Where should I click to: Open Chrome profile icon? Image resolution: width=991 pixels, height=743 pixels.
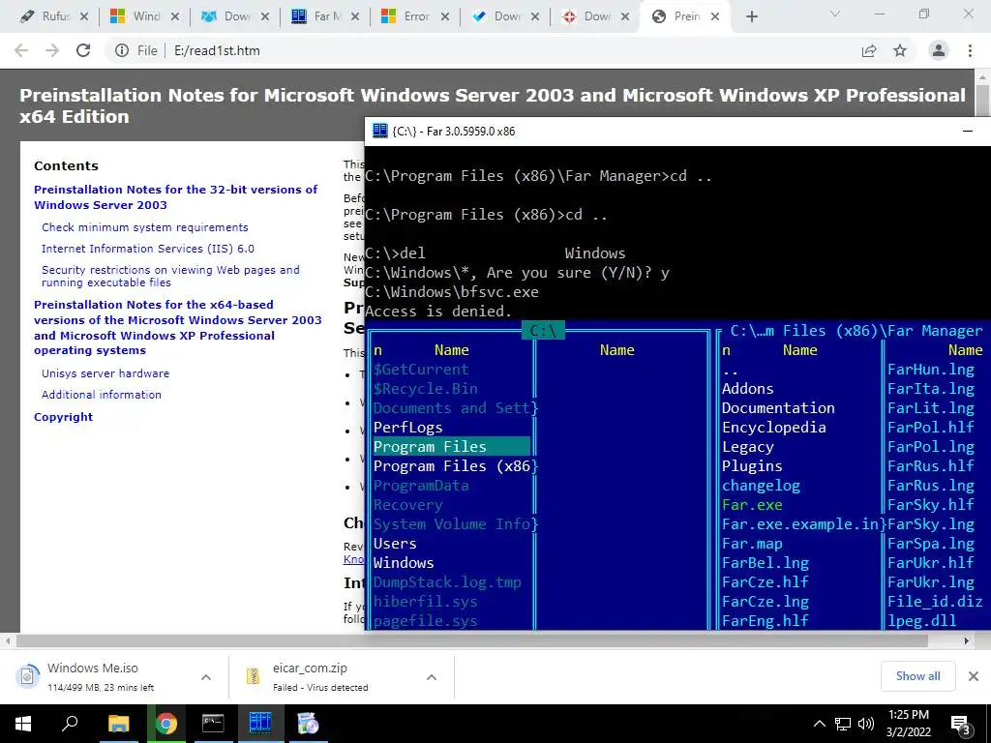click(939, 50)
